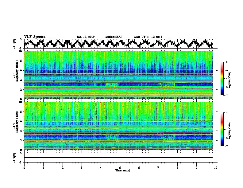Click the ch.2 "Frequency (kHz)" axis label
This screenshot has width=243, height=188.
(17, 122)
